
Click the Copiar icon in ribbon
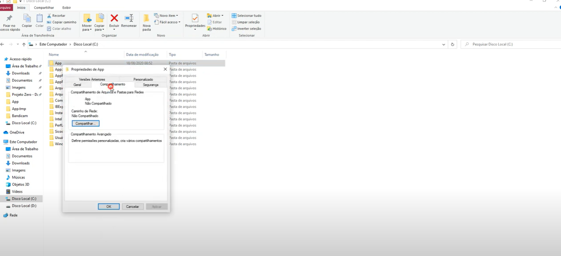point(27,19)
